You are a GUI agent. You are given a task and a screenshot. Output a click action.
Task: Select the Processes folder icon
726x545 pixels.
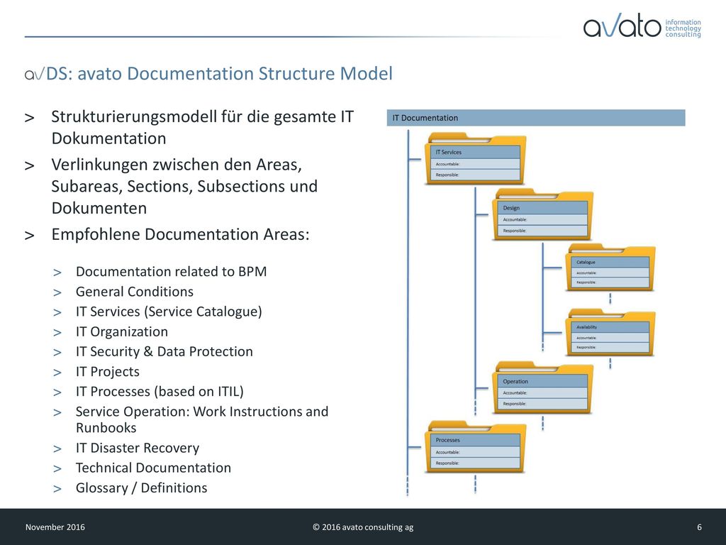click(476, 446)
